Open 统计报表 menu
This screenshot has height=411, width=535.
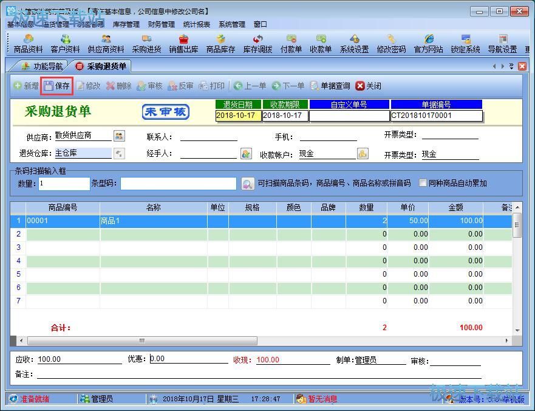(x=197, y=24)
